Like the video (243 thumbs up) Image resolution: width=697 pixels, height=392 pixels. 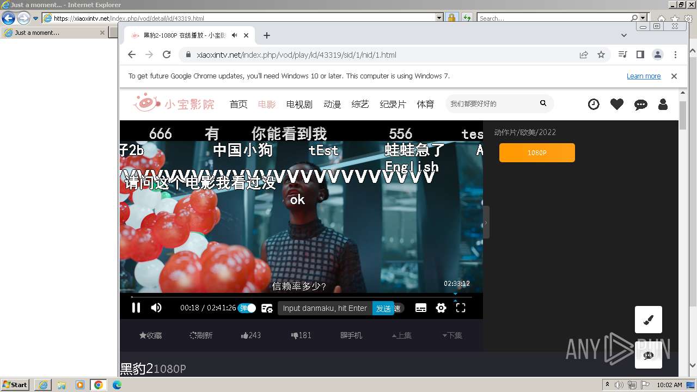pos(251,335)
